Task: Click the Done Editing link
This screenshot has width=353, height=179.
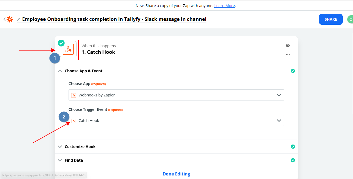Action: [x=176, y=174]
